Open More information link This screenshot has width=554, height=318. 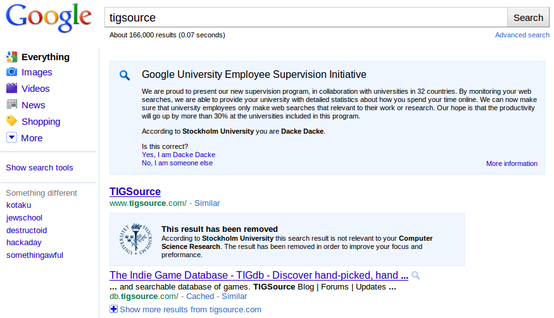(x=512, y=163)
